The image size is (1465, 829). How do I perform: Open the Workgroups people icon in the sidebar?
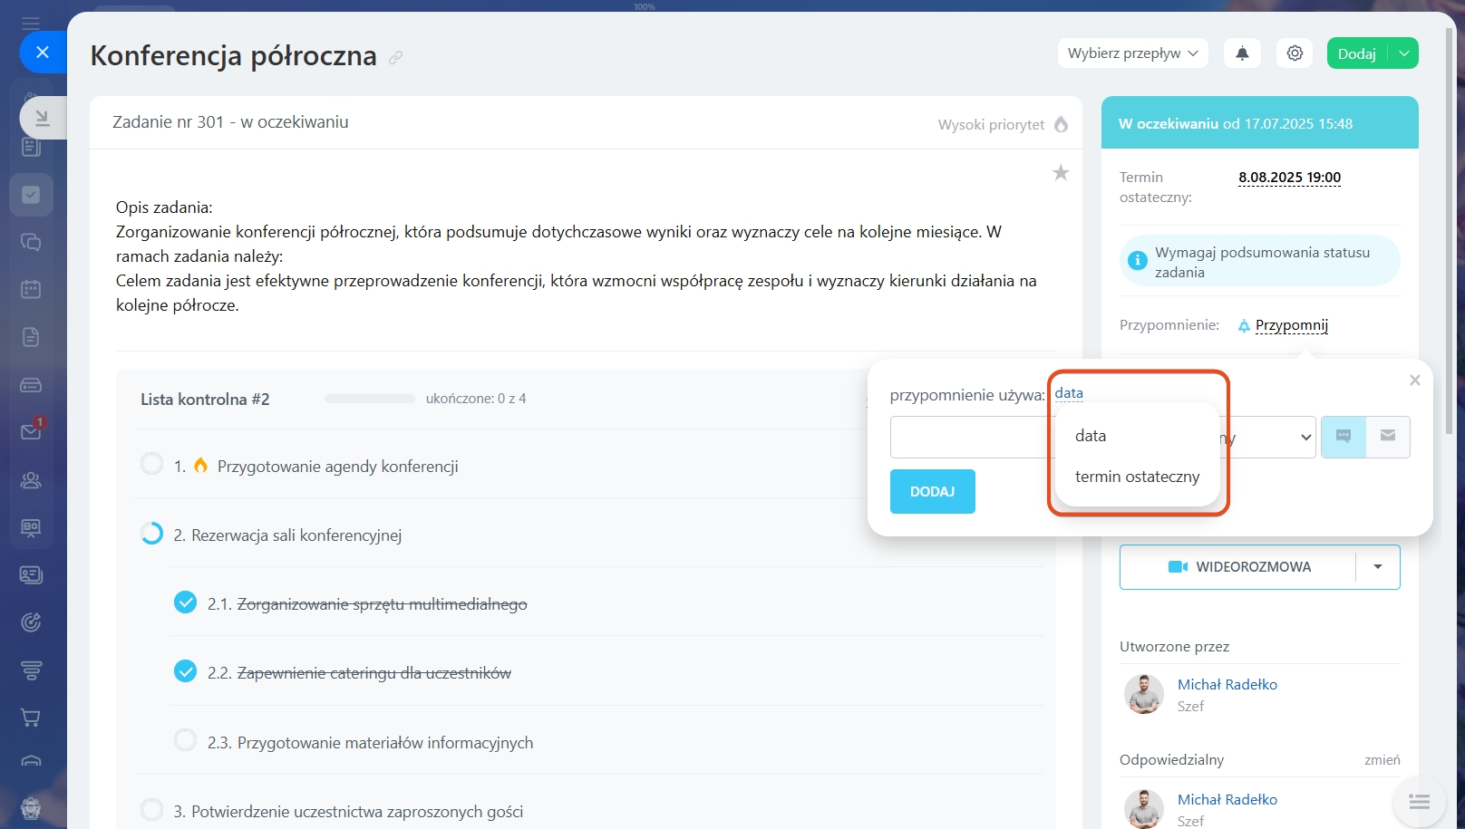coord(31,480)
